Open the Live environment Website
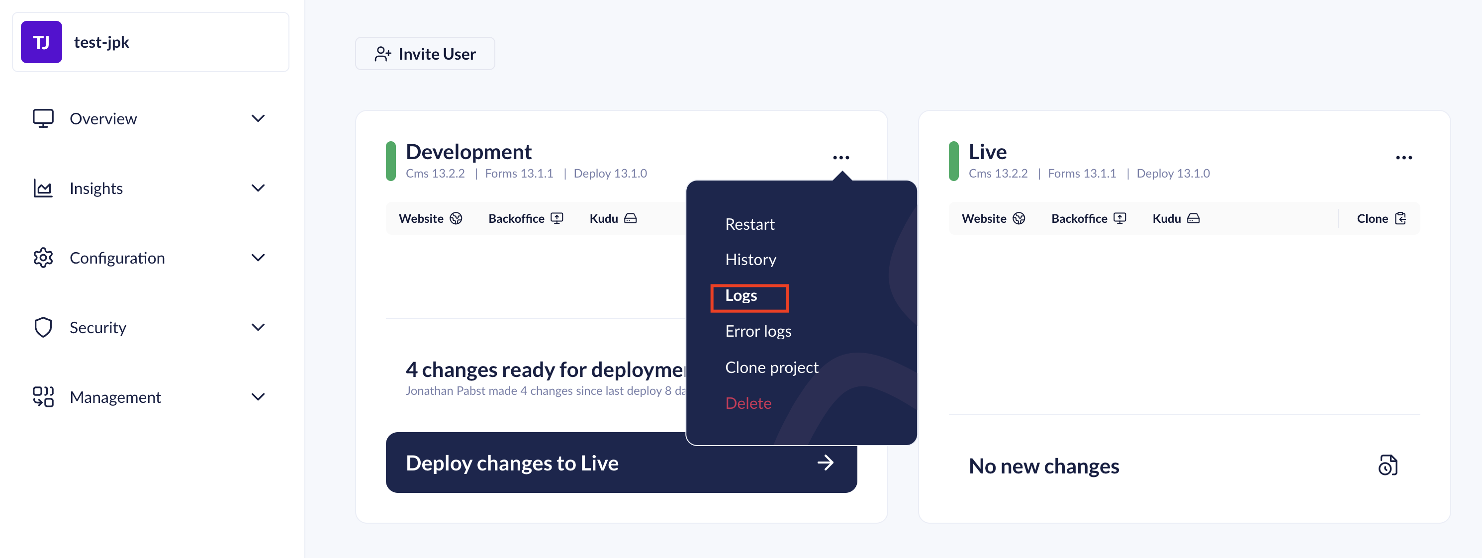Screen dimensions: 1482x558 pos(993,219)
